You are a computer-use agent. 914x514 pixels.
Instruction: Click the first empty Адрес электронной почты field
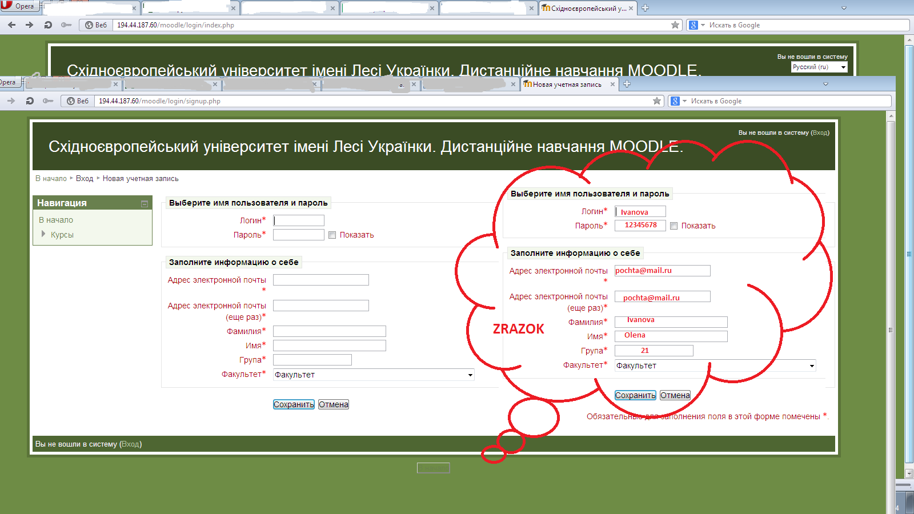(321, 280)
